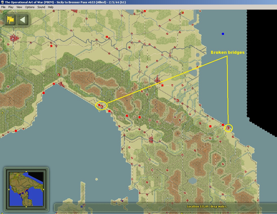Click the minimap's down scroll arrow
The image size is (277, 214).
(26, 207)
